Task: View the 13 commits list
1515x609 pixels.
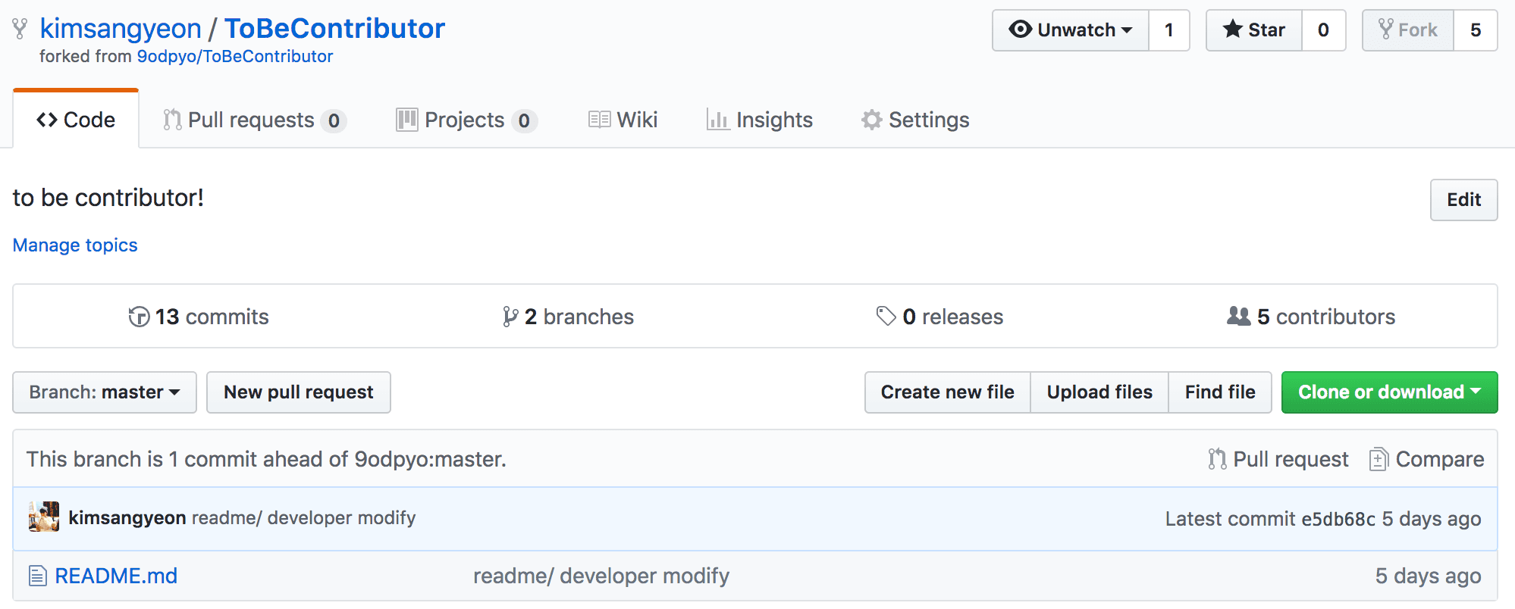Action: tap(199, 317)
